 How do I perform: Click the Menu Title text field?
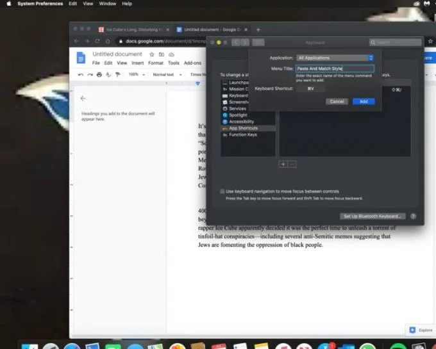335,69
